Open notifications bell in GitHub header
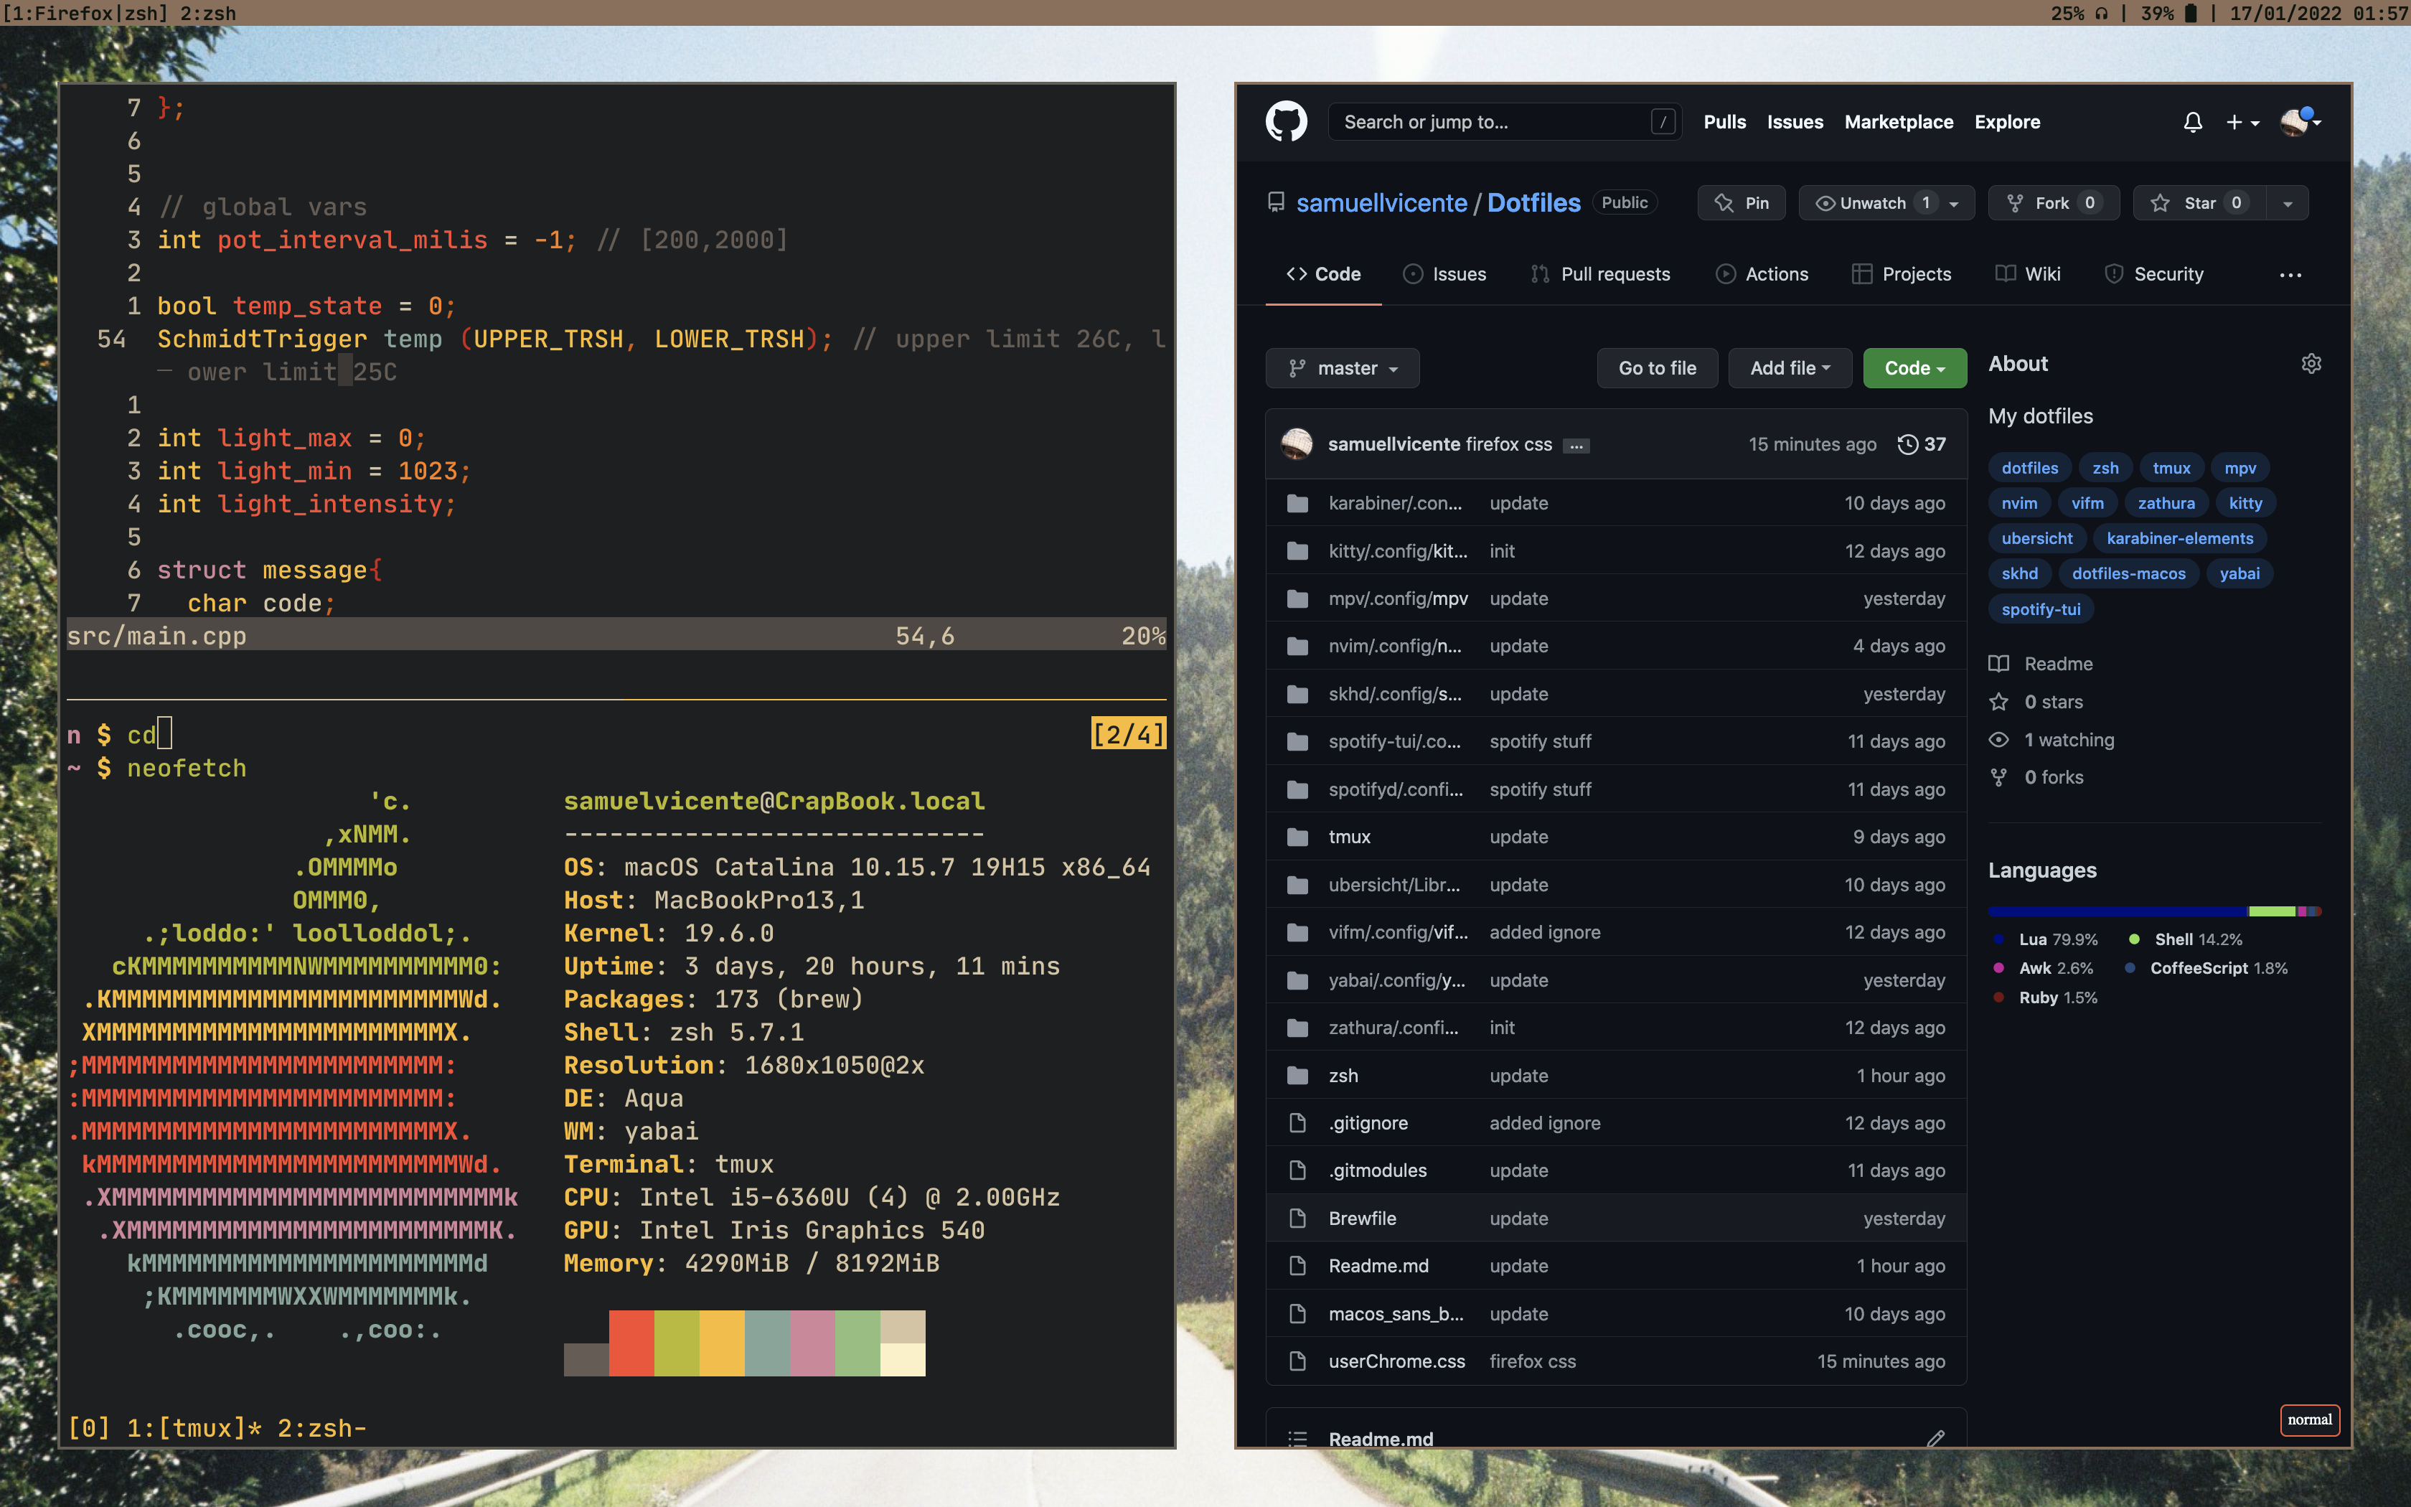This screenshot has height=1507, width=2411. pos(2193,121)
